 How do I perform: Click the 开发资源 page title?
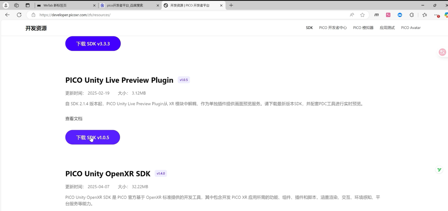point(36,28)
